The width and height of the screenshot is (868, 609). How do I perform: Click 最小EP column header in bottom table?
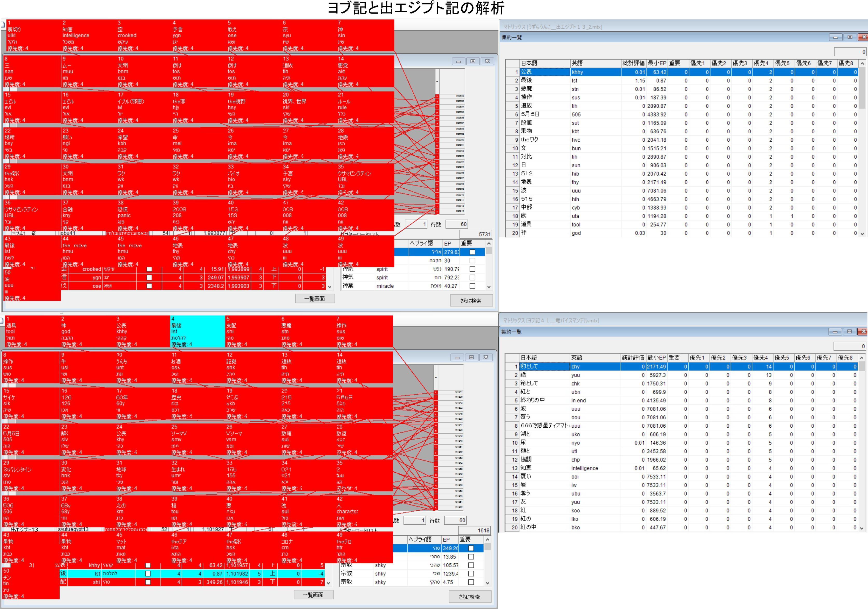[656, 357]
